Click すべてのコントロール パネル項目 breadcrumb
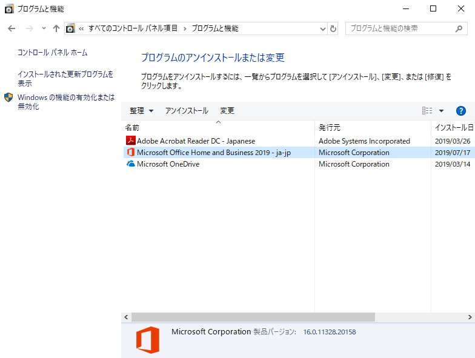 pyautogui.click(x=133, y=28)
